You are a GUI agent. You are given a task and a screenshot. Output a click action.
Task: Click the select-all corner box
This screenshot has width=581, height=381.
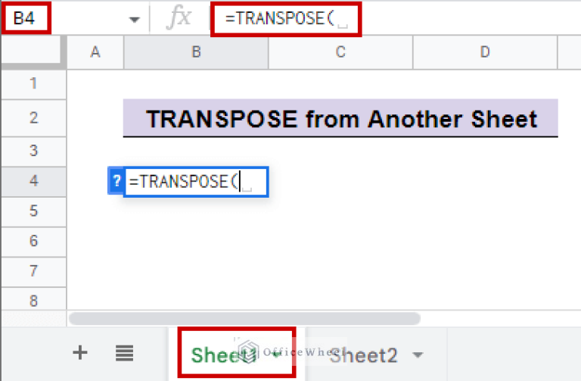click(x=33, y=52)
